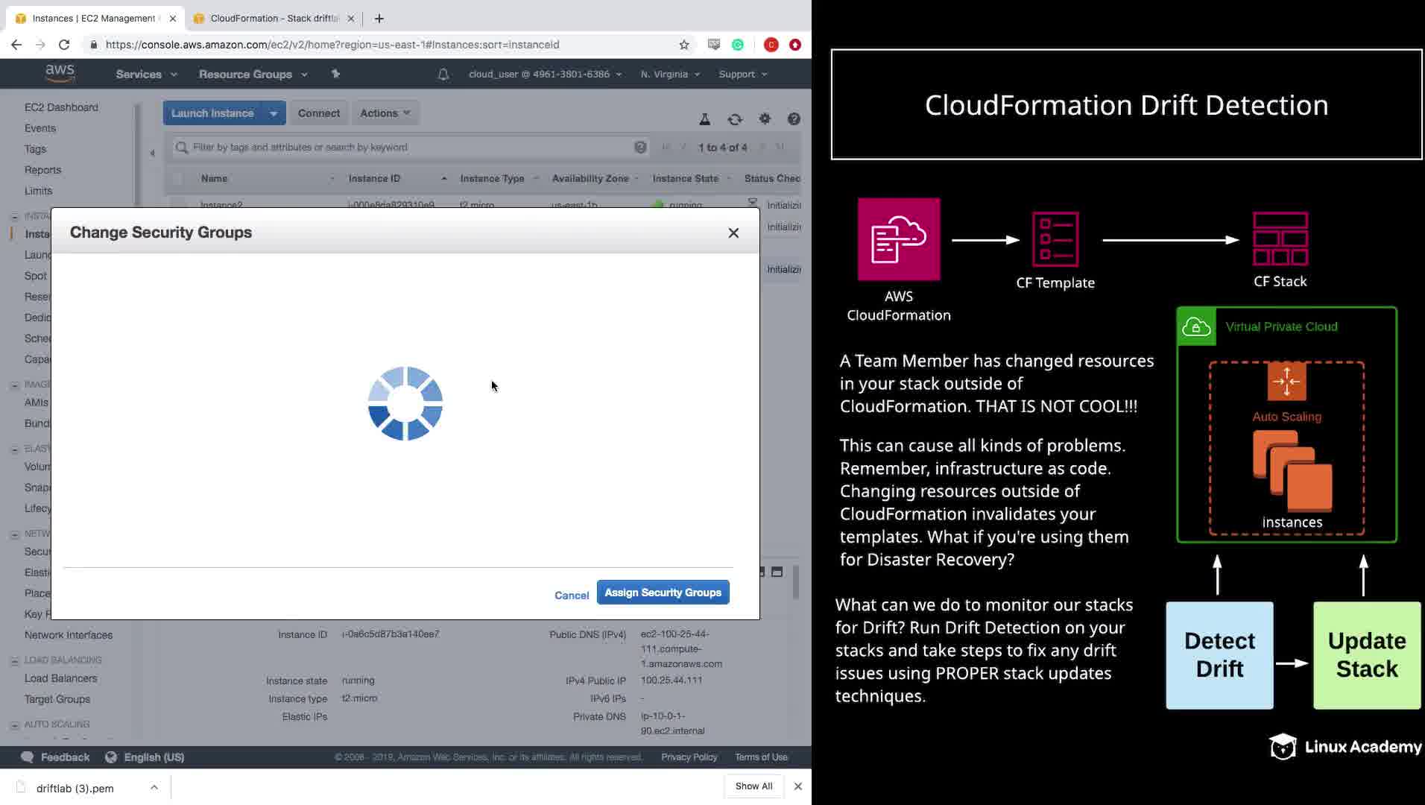This screenshot has height=805, width=1425.
Task: Refresh the instances list
Action: [x=735, y=119]
